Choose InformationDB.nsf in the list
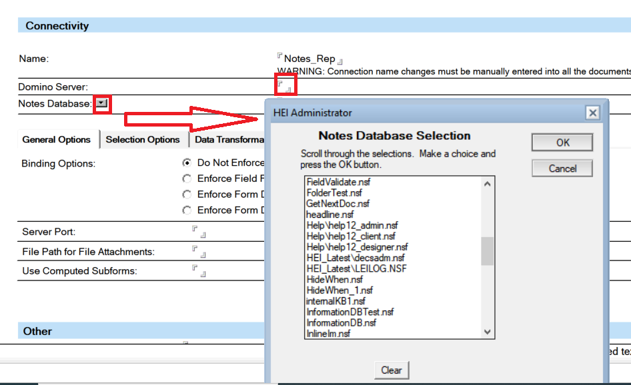The height and width of the screenshot is (385, 631). (341, 322)
